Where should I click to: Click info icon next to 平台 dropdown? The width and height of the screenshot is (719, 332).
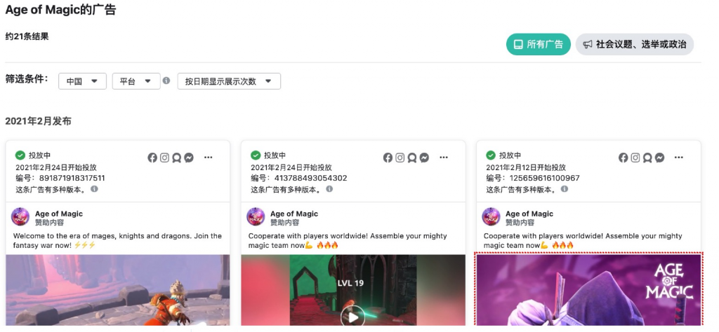coord(166,81)
